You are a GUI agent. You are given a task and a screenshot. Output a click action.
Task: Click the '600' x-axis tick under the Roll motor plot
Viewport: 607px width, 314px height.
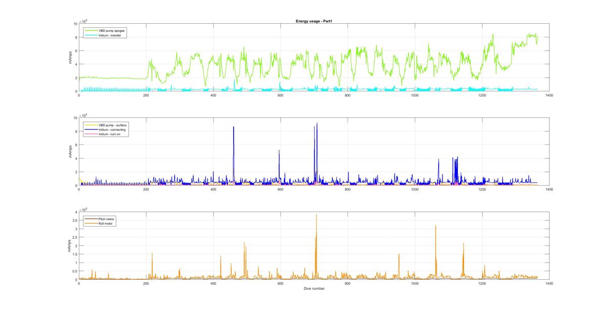coord(280,284)
